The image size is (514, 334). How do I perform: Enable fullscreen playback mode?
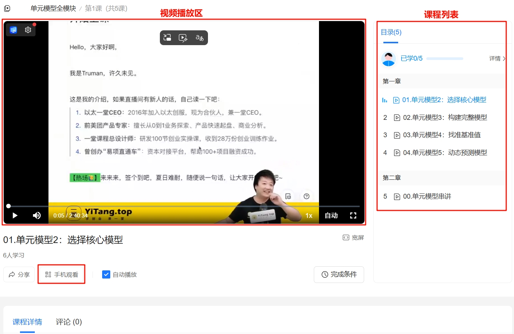coord(353,215)
